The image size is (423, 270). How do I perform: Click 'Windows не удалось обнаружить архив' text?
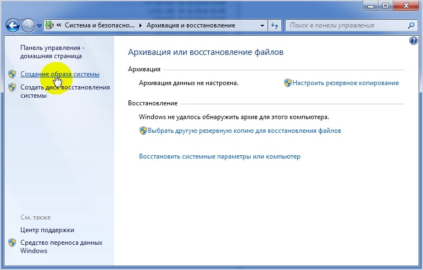(234, 117)
